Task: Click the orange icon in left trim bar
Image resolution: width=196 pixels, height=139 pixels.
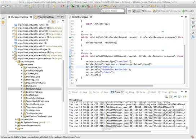Action: pyautogui.click(x=3, y=22)
